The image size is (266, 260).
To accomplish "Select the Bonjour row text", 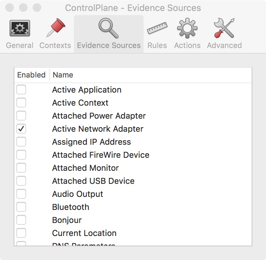I will tap(67, 220).
